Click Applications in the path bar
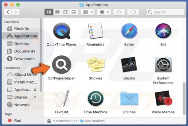188x126 pixels. click(92, 121)
